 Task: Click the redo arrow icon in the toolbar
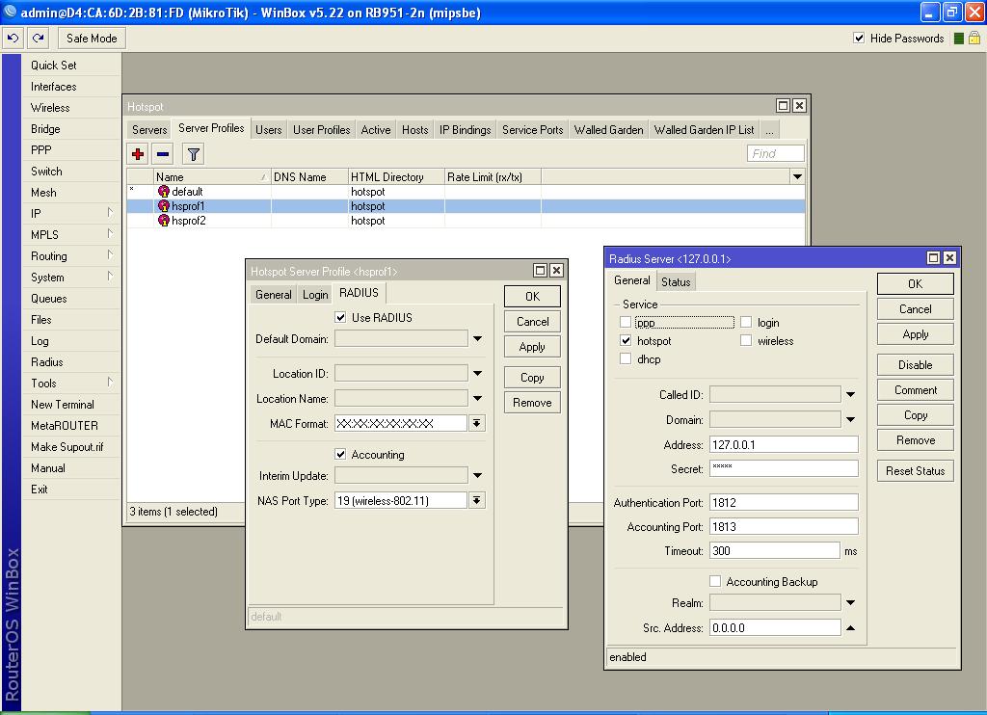pos(37,38)
